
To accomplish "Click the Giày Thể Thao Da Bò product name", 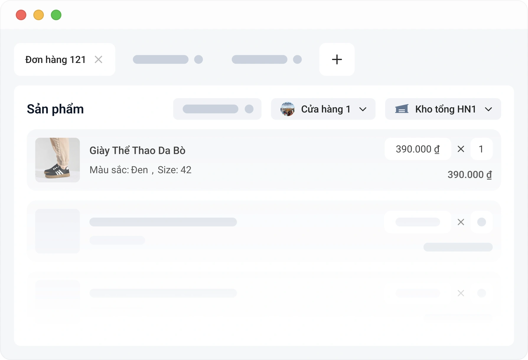I will pyautogui.click(x=137, y=150).
